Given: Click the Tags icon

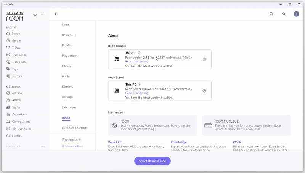Looking at the screenshot, I should point(8,69).
